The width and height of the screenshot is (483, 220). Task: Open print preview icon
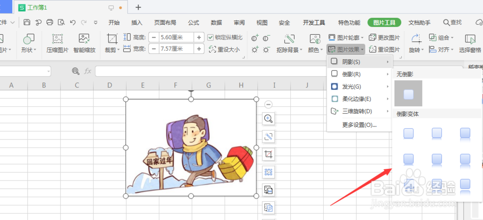(x=61, y=22)
